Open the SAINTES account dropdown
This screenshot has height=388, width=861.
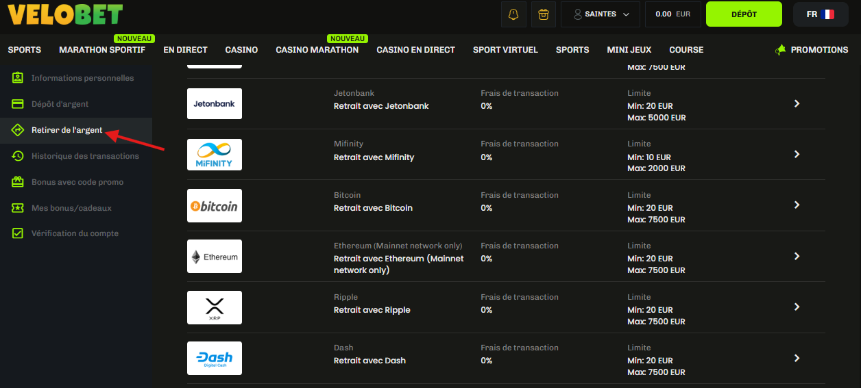[x=600, y=14]
